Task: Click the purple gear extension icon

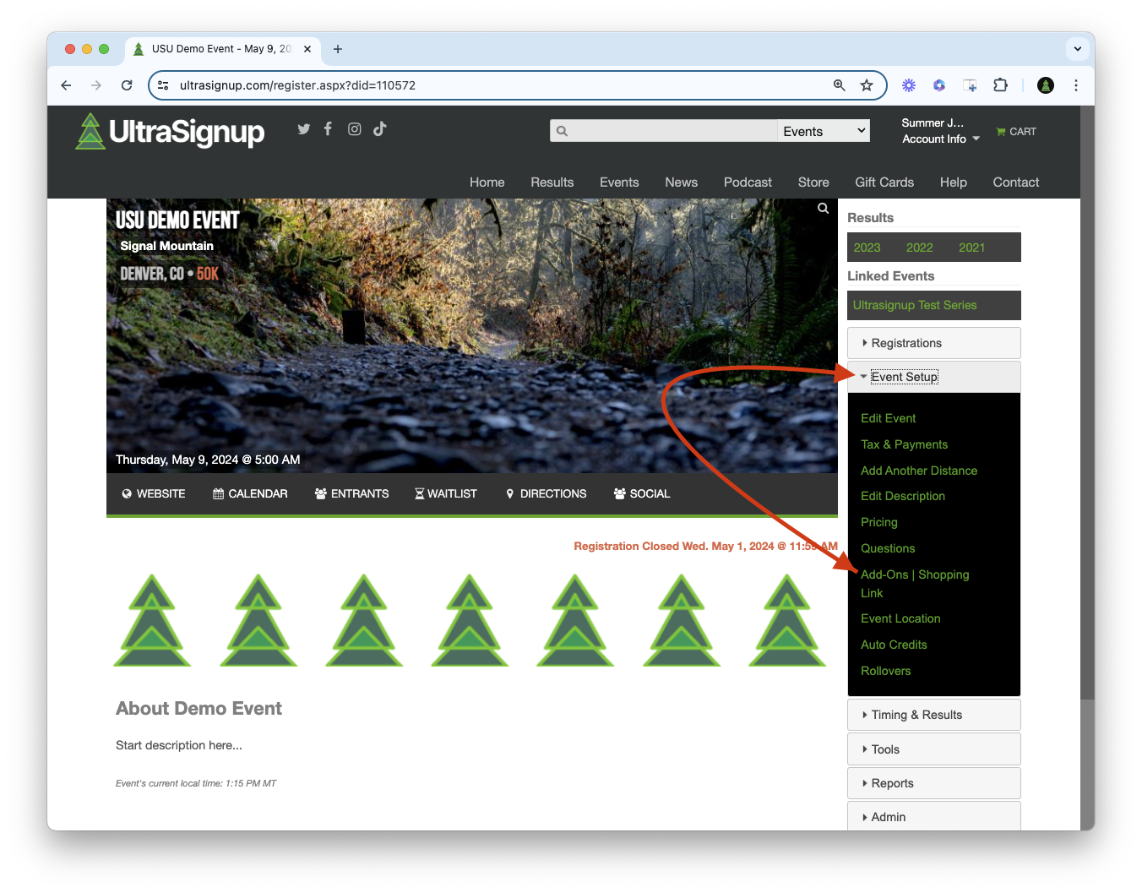Action: (909, 85)
